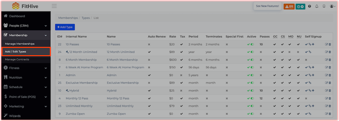Click the See New Features button
Screen dimensions: 339x121
click(267, 6)
